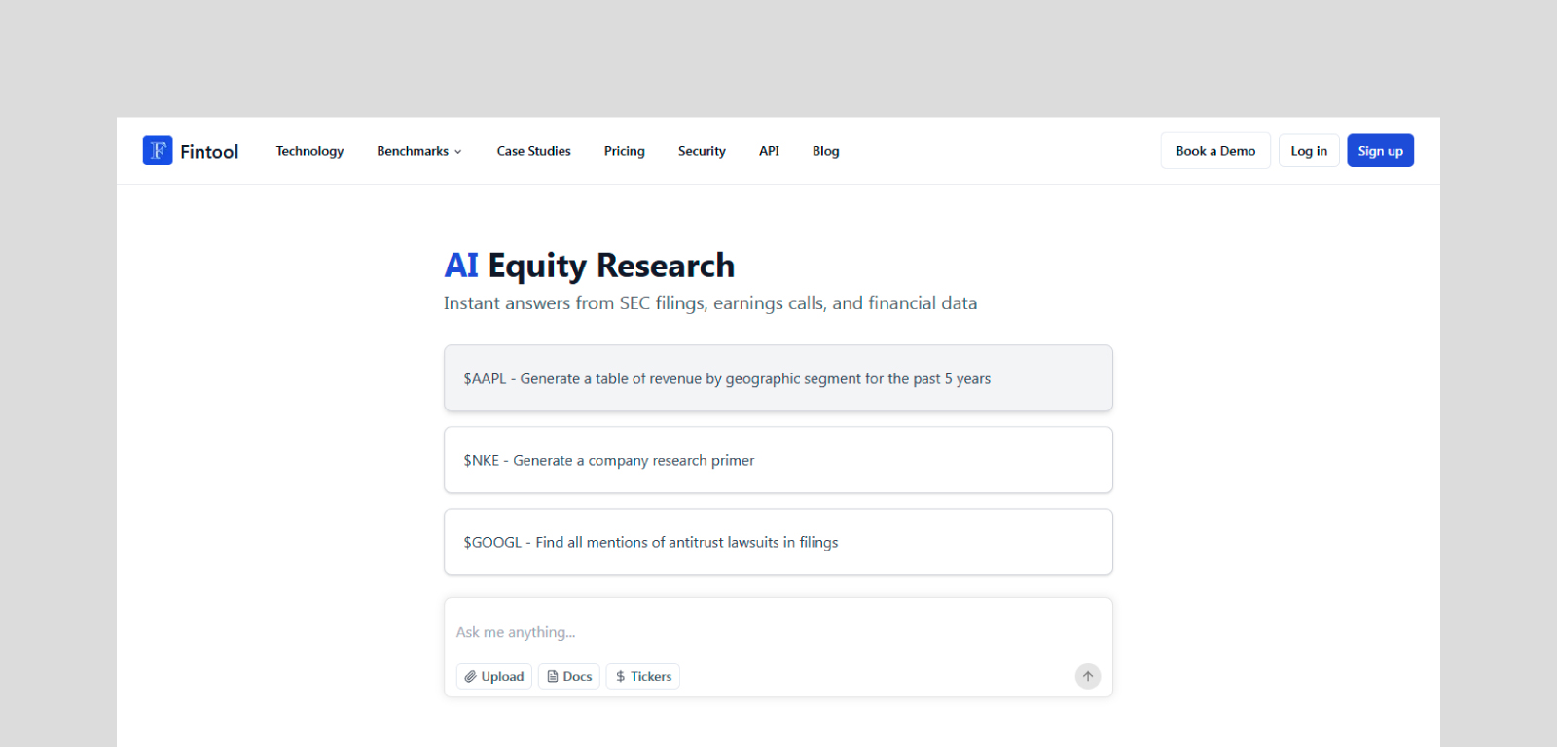1557x747 pixels.
Task: View the Security page
Action: coord(702,151)
